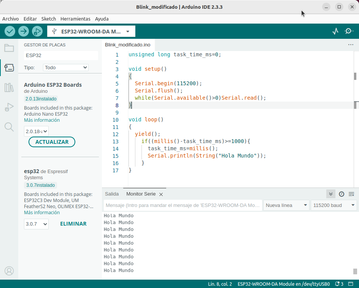Open the 115200 baud rate dropdown

tap(334, 205)
